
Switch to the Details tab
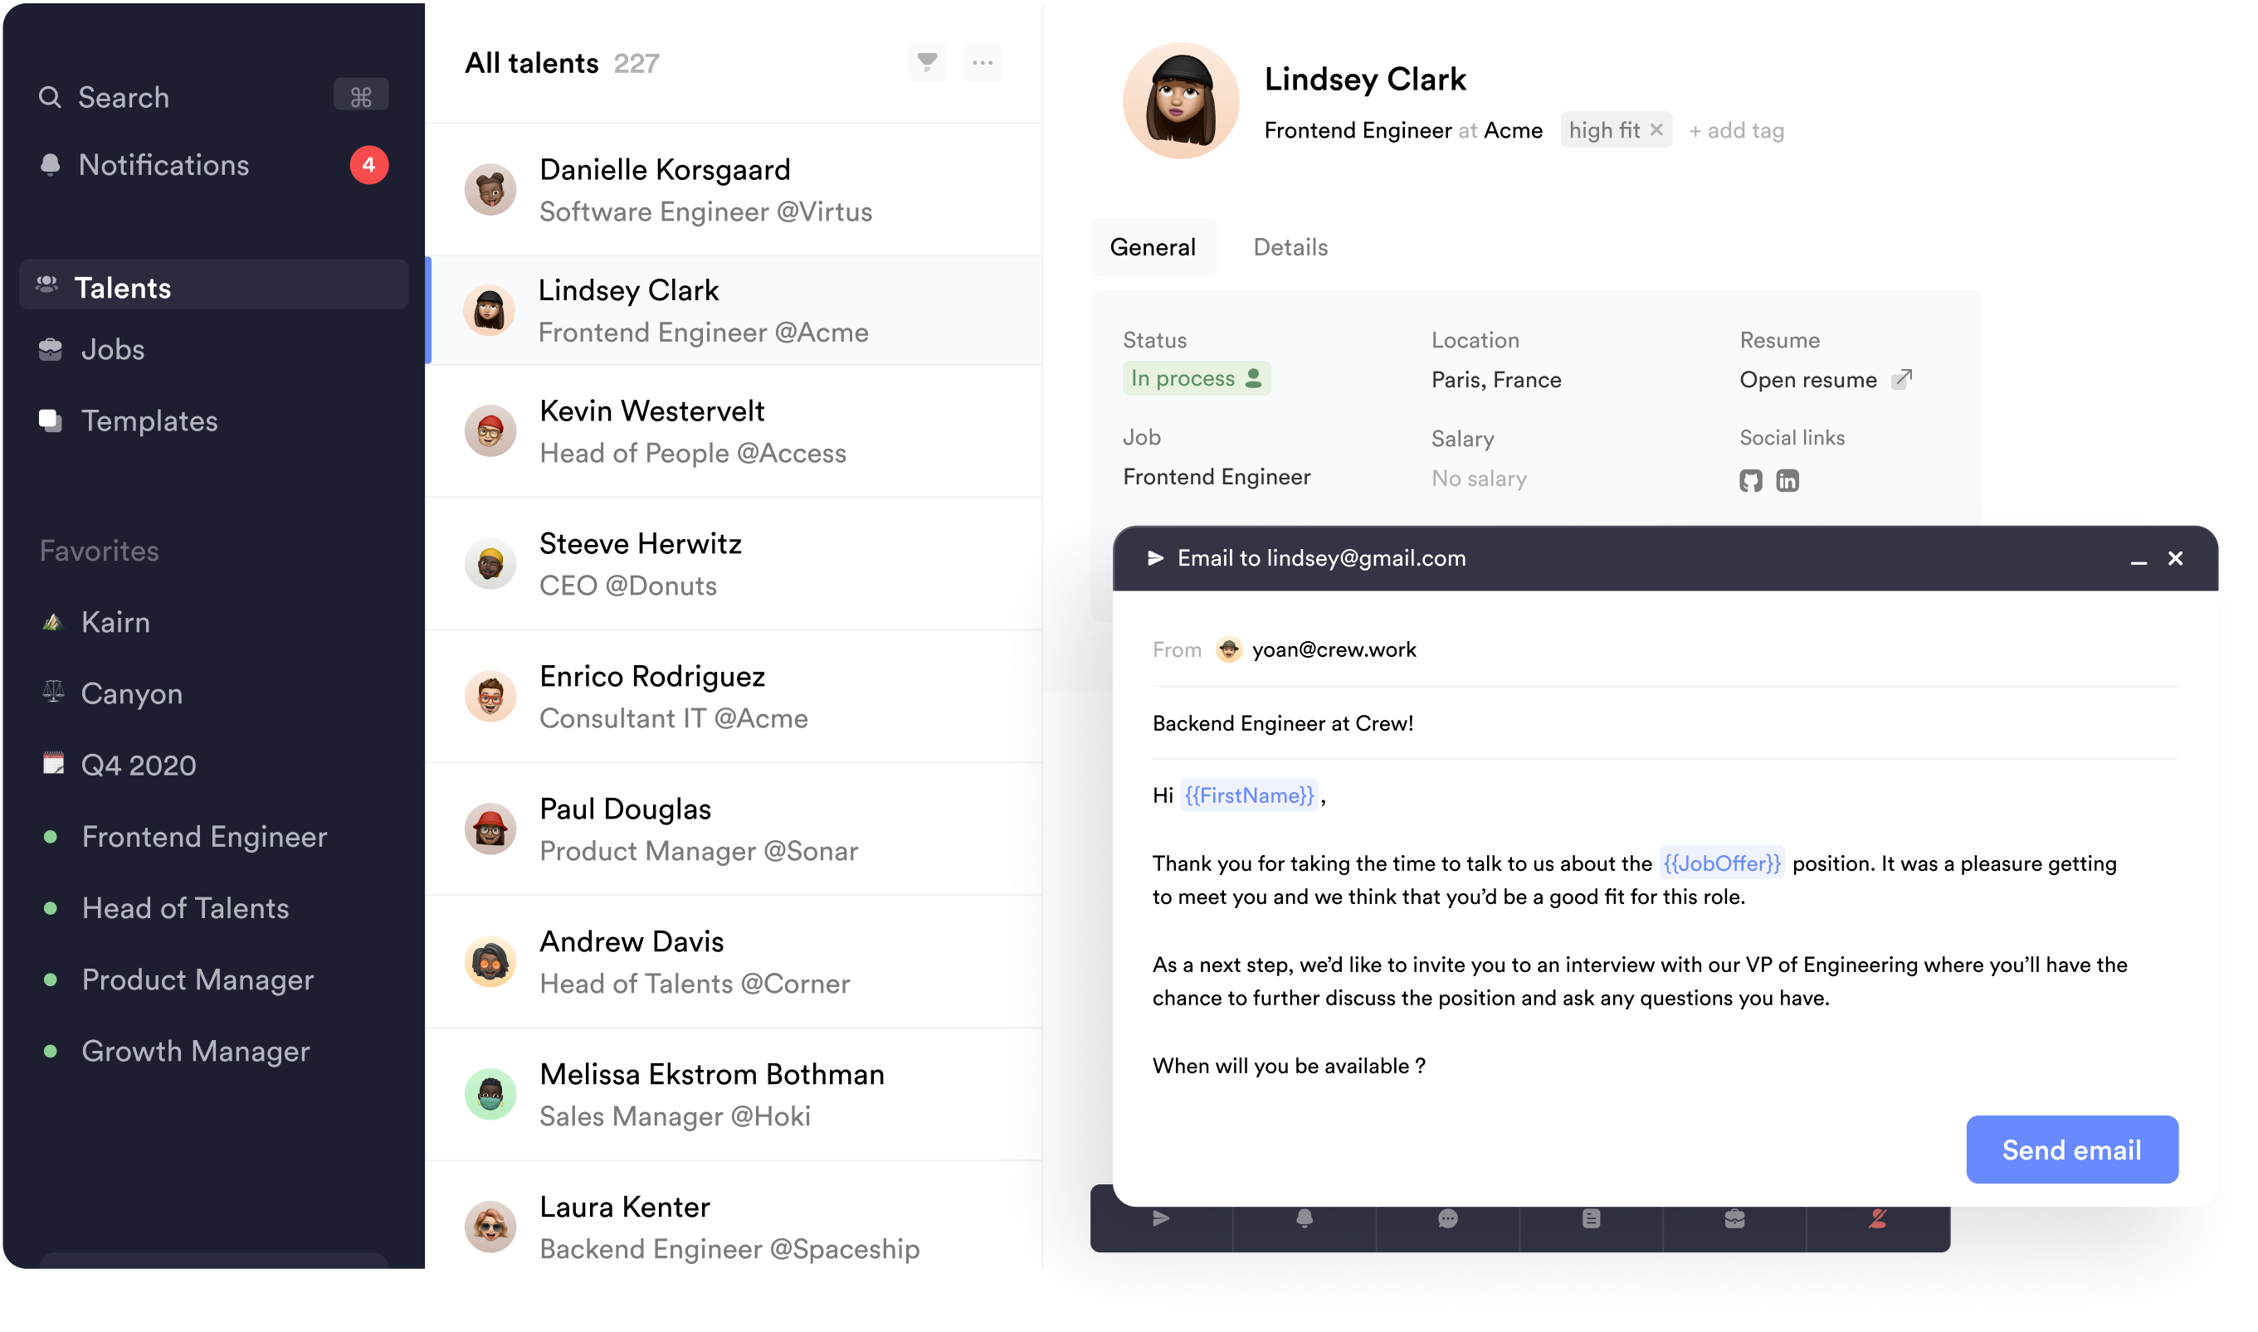click(x=1290, y=248)
